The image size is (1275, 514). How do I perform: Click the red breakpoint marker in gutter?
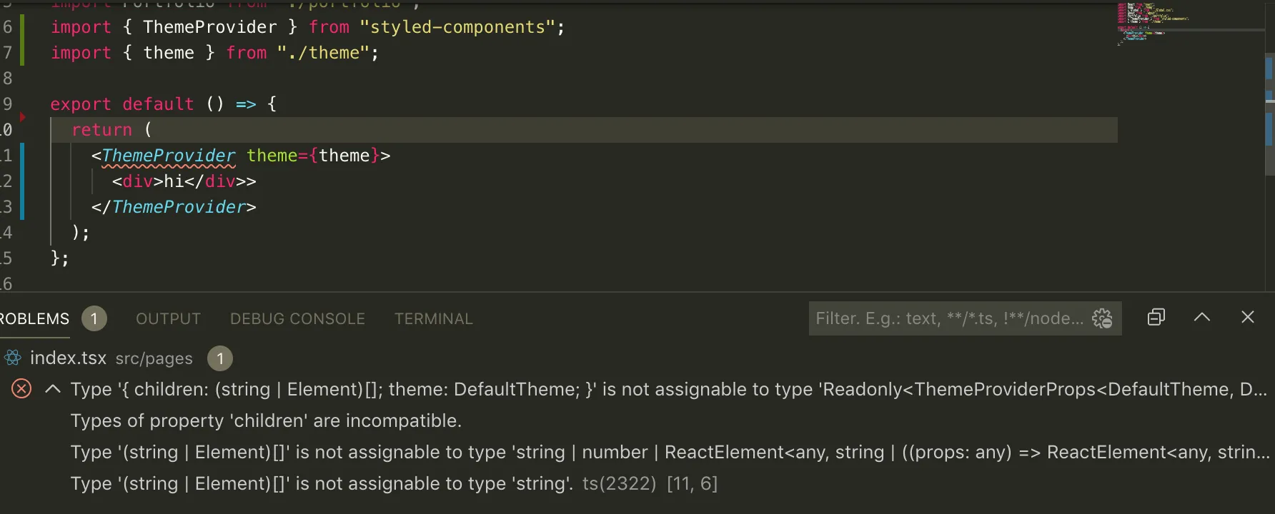click(23, 116)
